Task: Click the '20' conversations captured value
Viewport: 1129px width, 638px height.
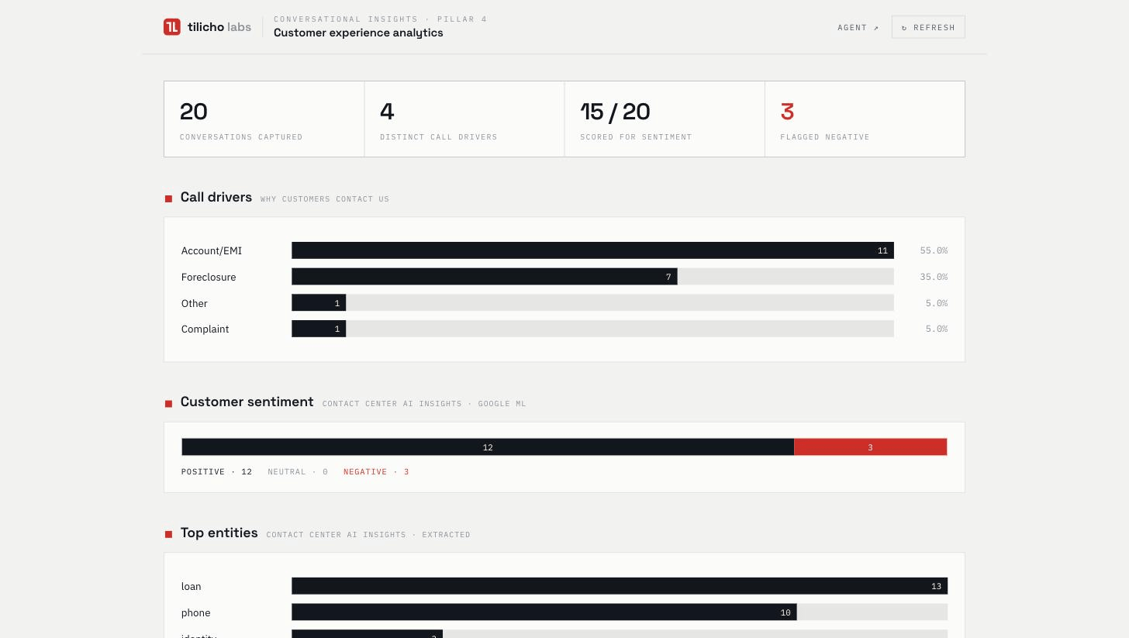Action: 194,112
